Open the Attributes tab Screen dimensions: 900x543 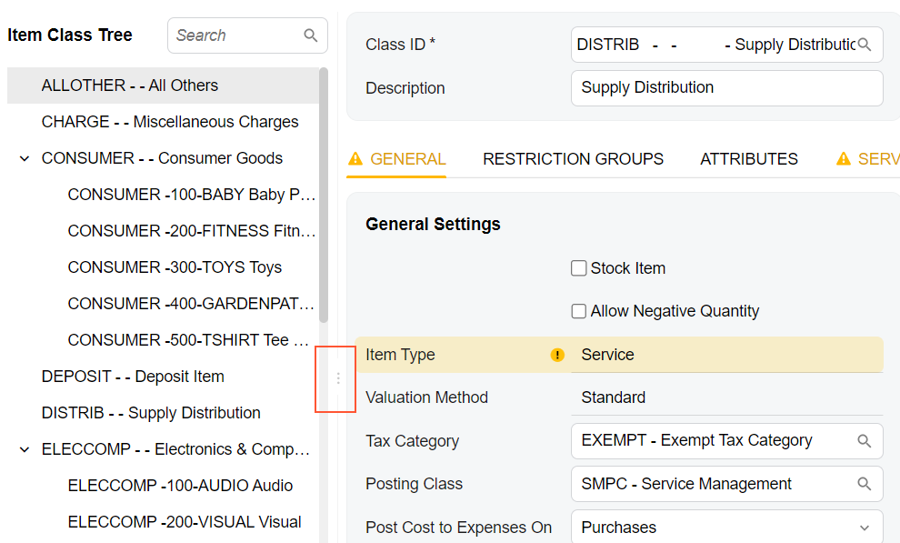coord(748,159)
